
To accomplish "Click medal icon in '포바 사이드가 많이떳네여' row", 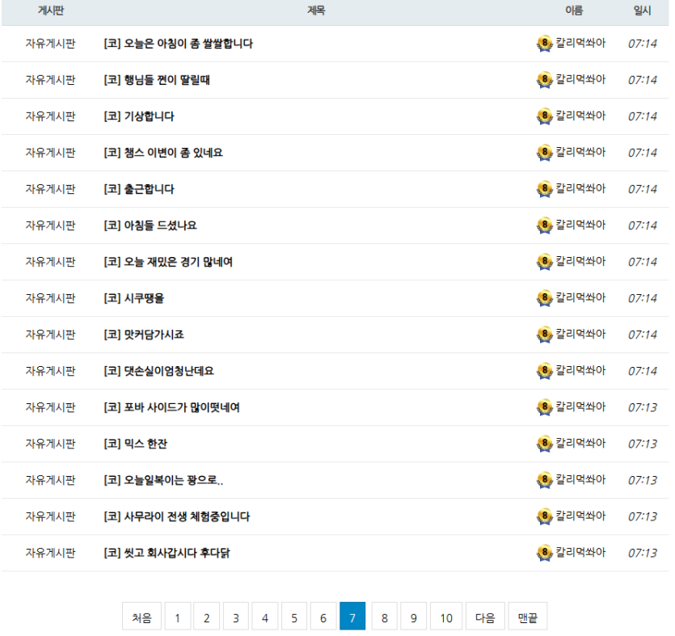I will point(545,407).
